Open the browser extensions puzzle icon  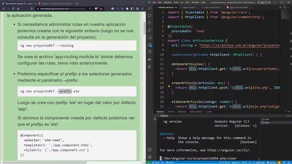coord(127,9)
